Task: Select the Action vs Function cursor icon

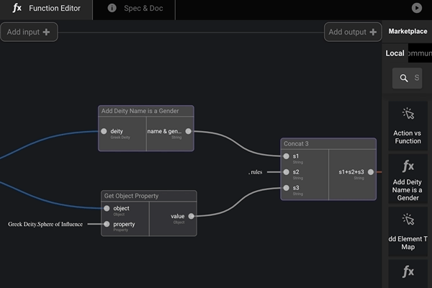Action: [x=408, y=114]
